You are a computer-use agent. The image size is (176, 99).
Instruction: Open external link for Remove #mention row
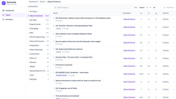point(173,82)
